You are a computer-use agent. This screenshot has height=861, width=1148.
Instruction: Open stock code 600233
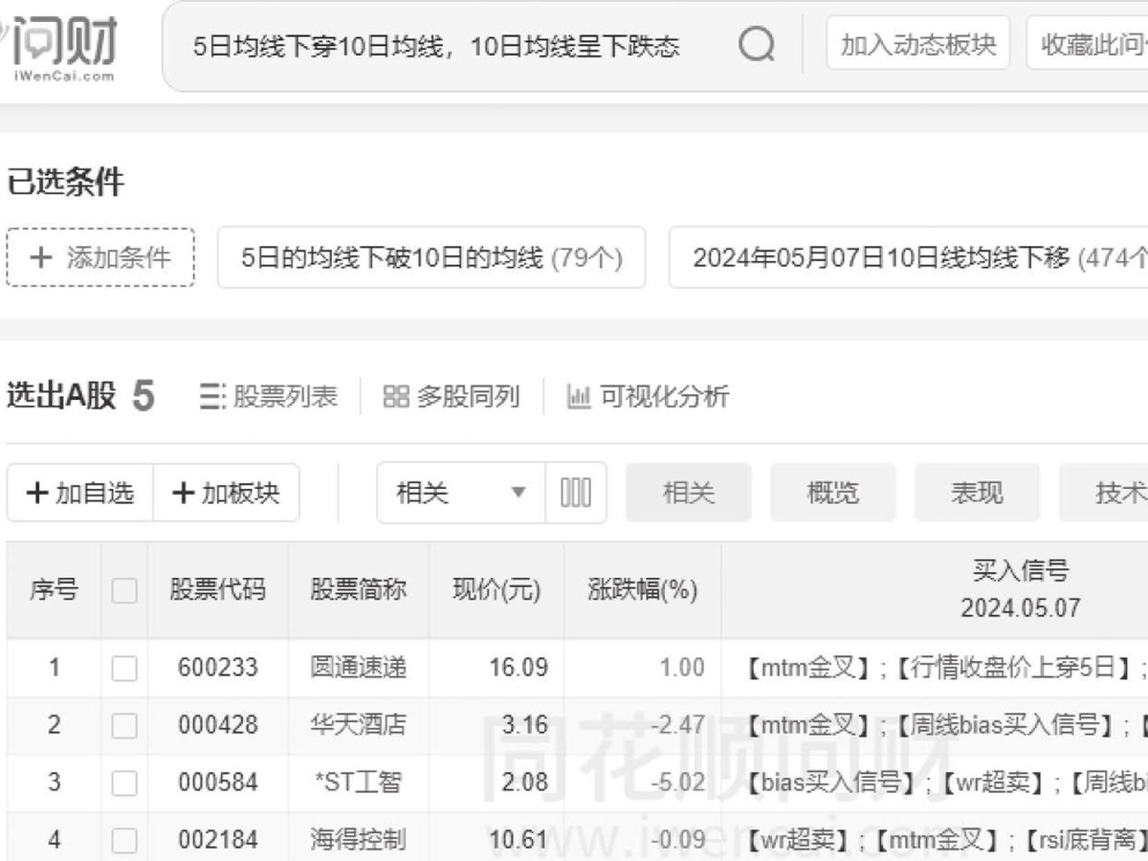pyautogui.click(x=218, y=668)
